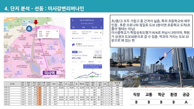194x109 pixels.
Task: Choose 매매 in the purple header bar
Action: [x=73, y=28]
